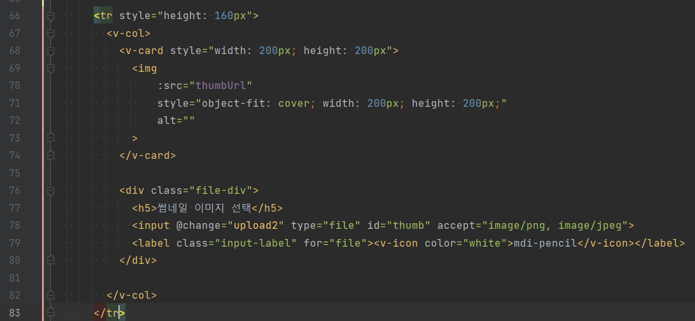The height and width of the screenshot is (321, 695).
Task: Click the mdi-pencil icon name text
Action: click(545, 243)
